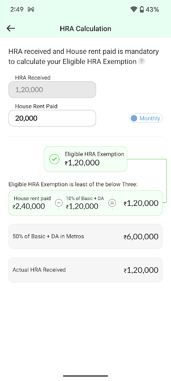The height and width of the screenshot is (381, 171).
Task: Tap the Actual HRA Received row
Action: 85,270
